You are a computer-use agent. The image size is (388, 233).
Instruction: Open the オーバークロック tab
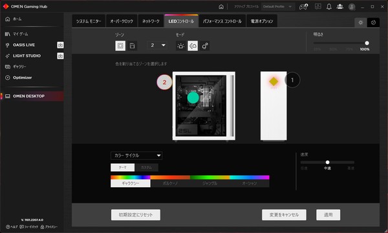122,21
